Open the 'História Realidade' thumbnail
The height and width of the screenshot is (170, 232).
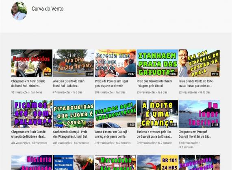click(32, 162)
